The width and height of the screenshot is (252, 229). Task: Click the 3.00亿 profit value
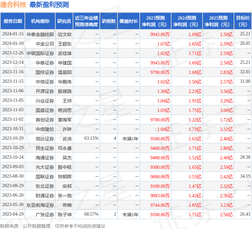click(226, 110)
